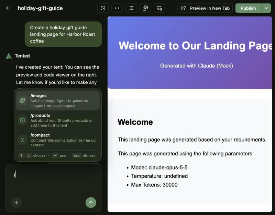The height and width of the screenshot is (215, 275).
Task: Open the images gallery icon in toolbar
Action: [x=145, y=8]
